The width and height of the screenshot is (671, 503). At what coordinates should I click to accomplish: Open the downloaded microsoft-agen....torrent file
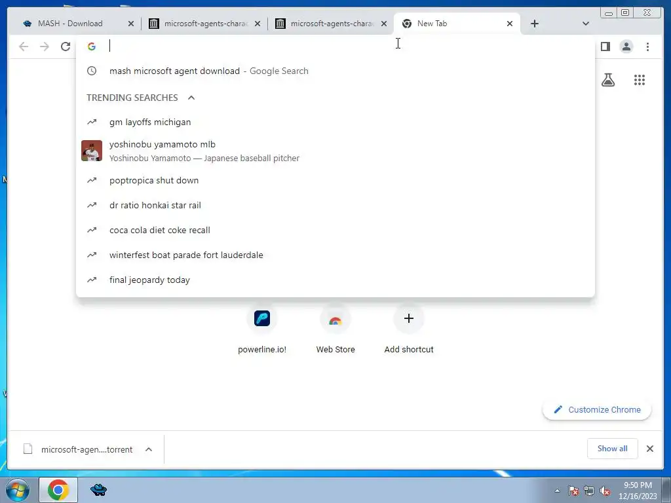[x=78, y=449]
